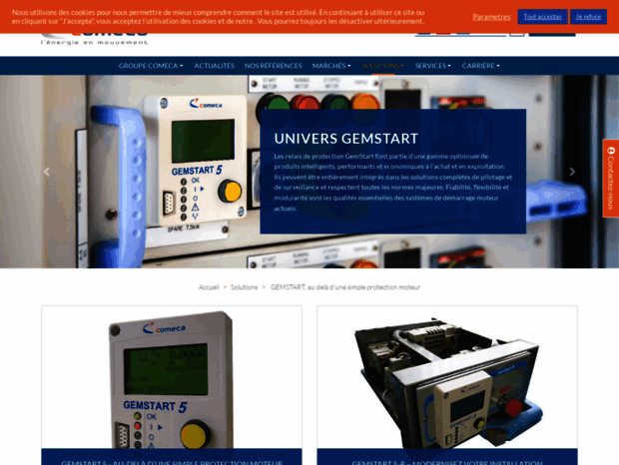619x465 pixels.
Task: Open the Contactez-nous side tab
Action: coord(610,178)
